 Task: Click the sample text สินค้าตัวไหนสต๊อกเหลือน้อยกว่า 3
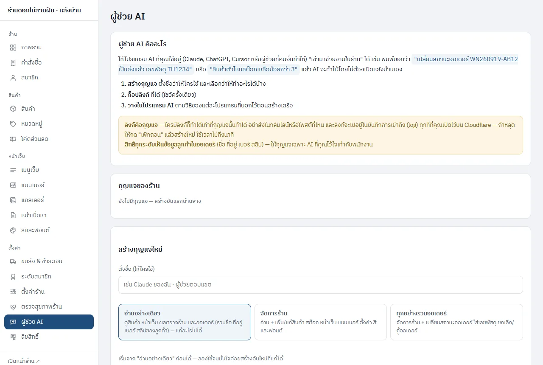[254, 69]
